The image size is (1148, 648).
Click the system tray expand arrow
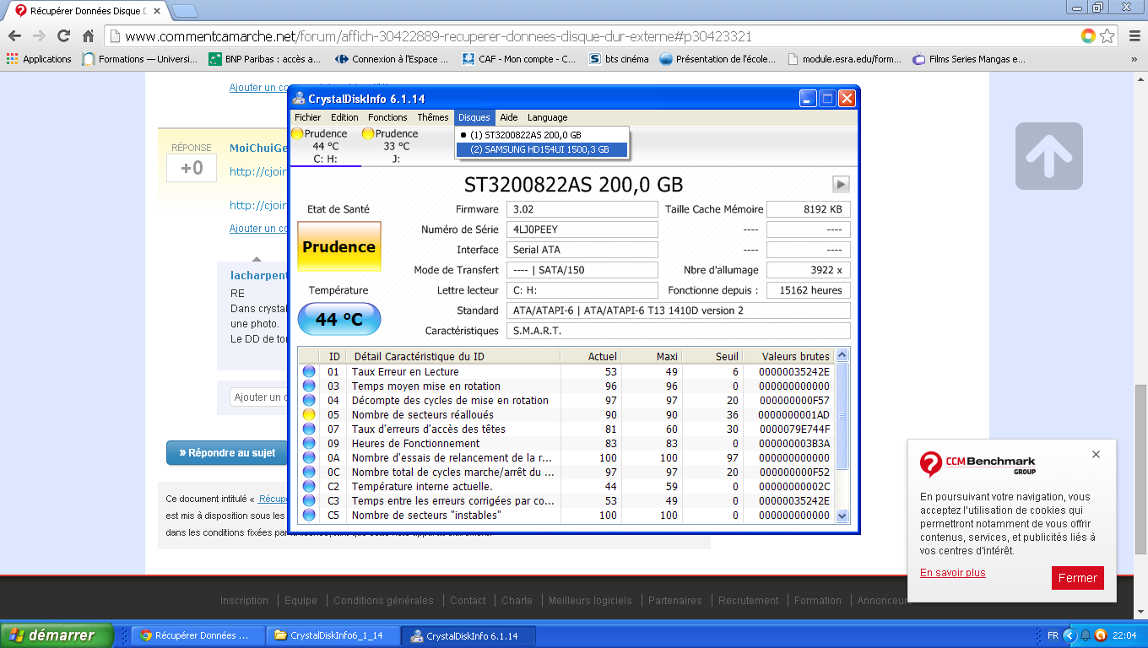[x=1069, y=635]
